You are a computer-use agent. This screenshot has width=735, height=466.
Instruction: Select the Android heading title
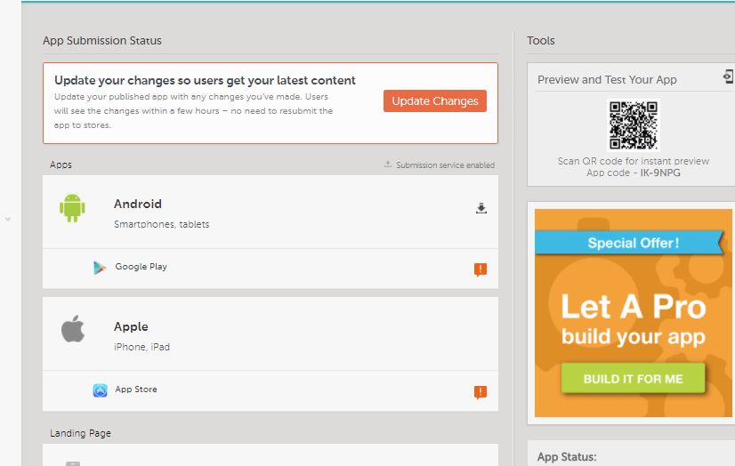point(138,204)
